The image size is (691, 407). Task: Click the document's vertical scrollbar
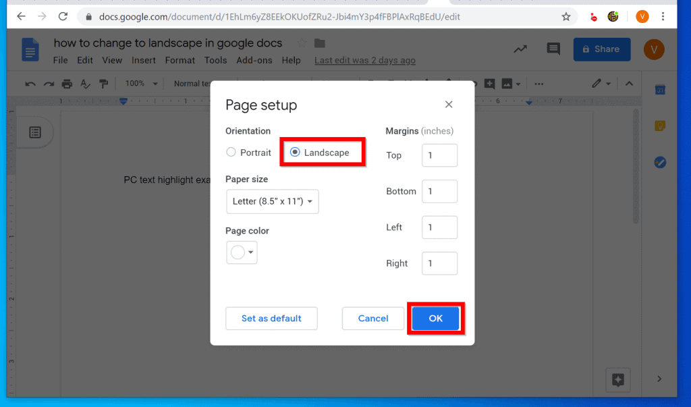click(x=636, y=167)
